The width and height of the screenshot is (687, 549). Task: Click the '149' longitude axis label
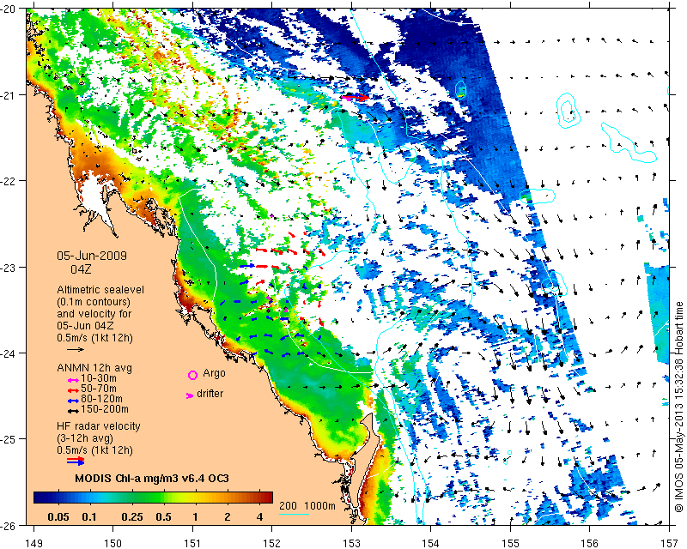tap(34, 544)
